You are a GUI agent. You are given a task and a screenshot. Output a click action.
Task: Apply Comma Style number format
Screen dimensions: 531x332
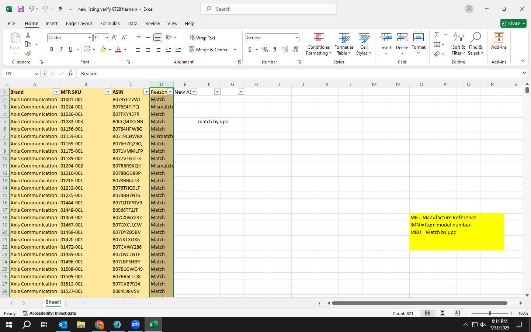click(275, 49)
